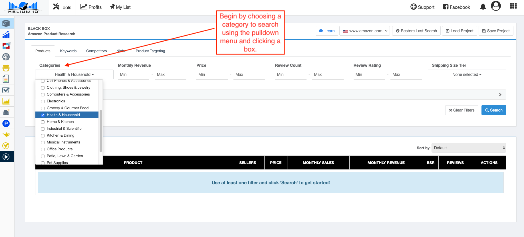The width and height of the screenshot is (524, 237).
Task: Open the Shipping Size Tier dropdown
Action: point(467,74)
